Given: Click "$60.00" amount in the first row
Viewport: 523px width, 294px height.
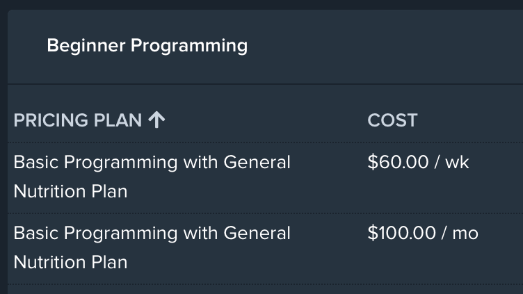Looking at the screenshot, I should pyautogui.click(x=398, y=163).
